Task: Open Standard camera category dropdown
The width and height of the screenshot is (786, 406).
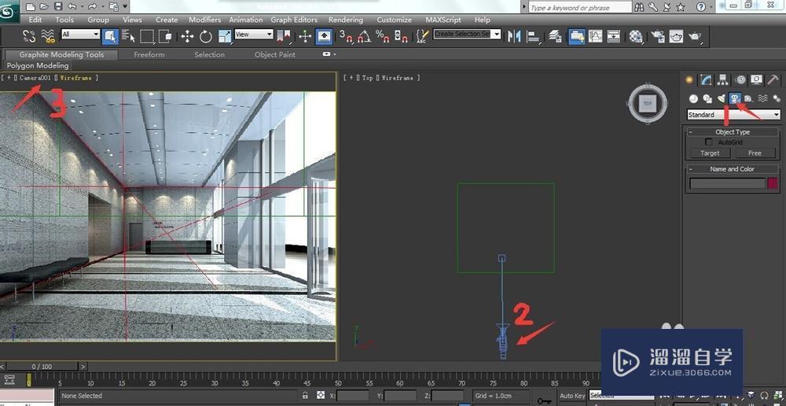Action: 733,115
